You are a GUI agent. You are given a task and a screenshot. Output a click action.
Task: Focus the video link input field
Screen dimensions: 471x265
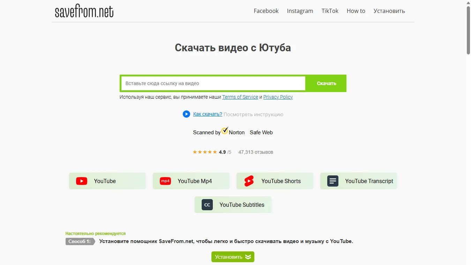click(x=213, y=83)
